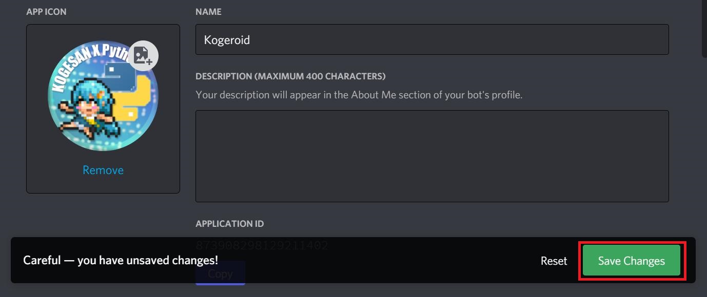
Task: Open the icon uploader via the image-plus badge
Action: point(144,55)
